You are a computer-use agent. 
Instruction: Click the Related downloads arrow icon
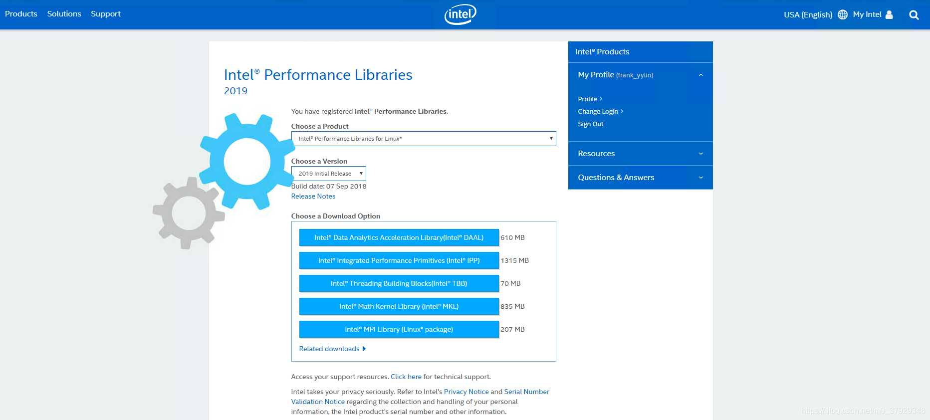pos(364,349)
